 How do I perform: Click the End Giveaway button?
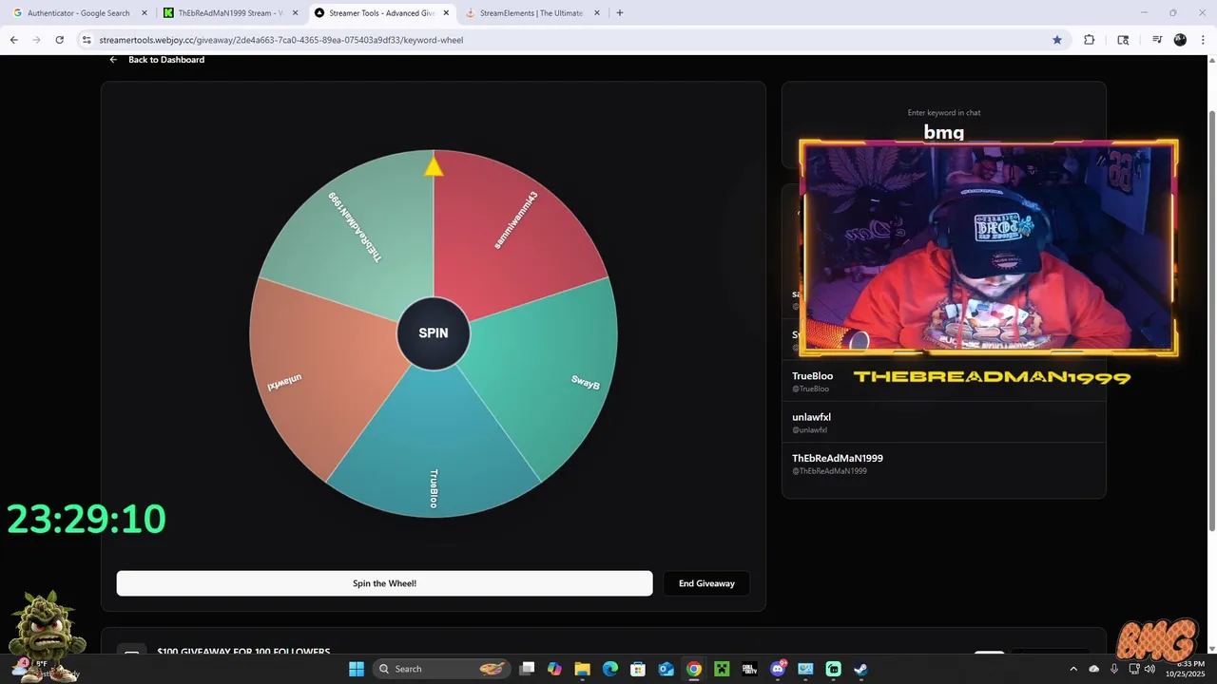click(x=706, y=583)
